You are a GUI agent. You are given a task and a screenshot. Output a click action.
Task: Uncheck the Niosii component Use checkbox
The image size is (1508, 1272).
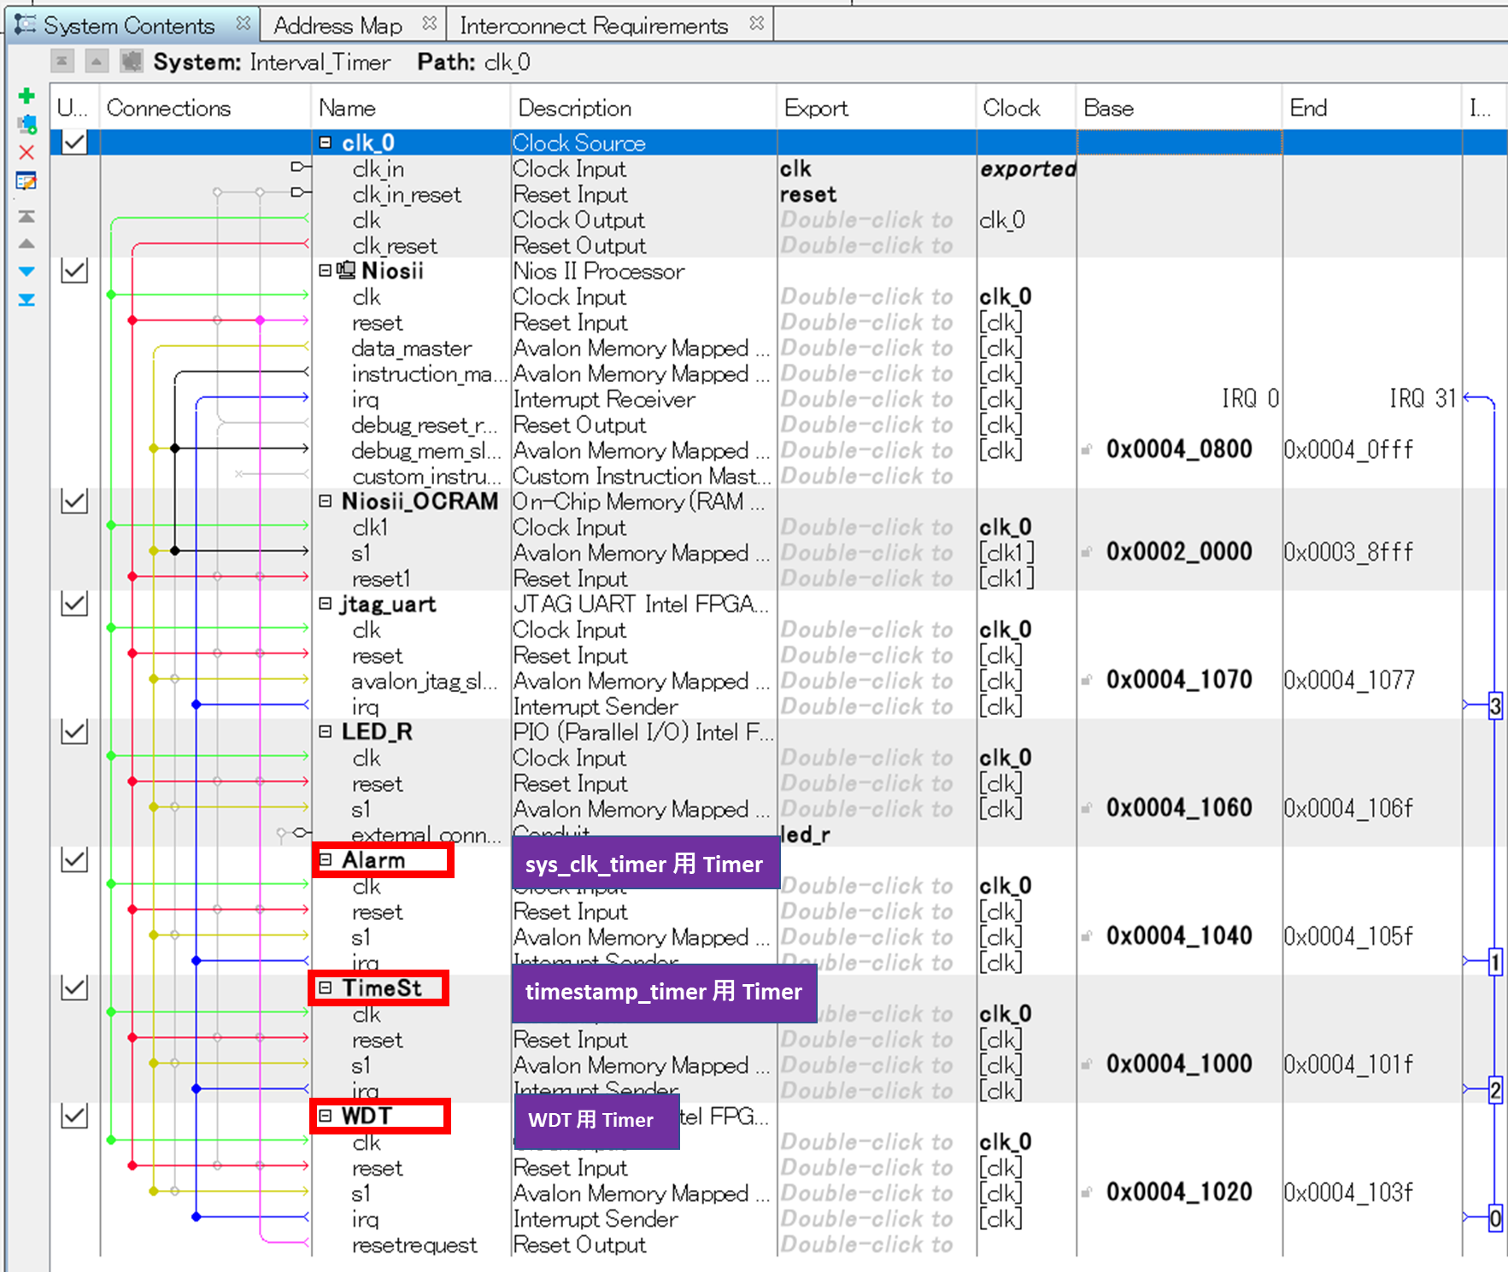(x=74, y=271)
